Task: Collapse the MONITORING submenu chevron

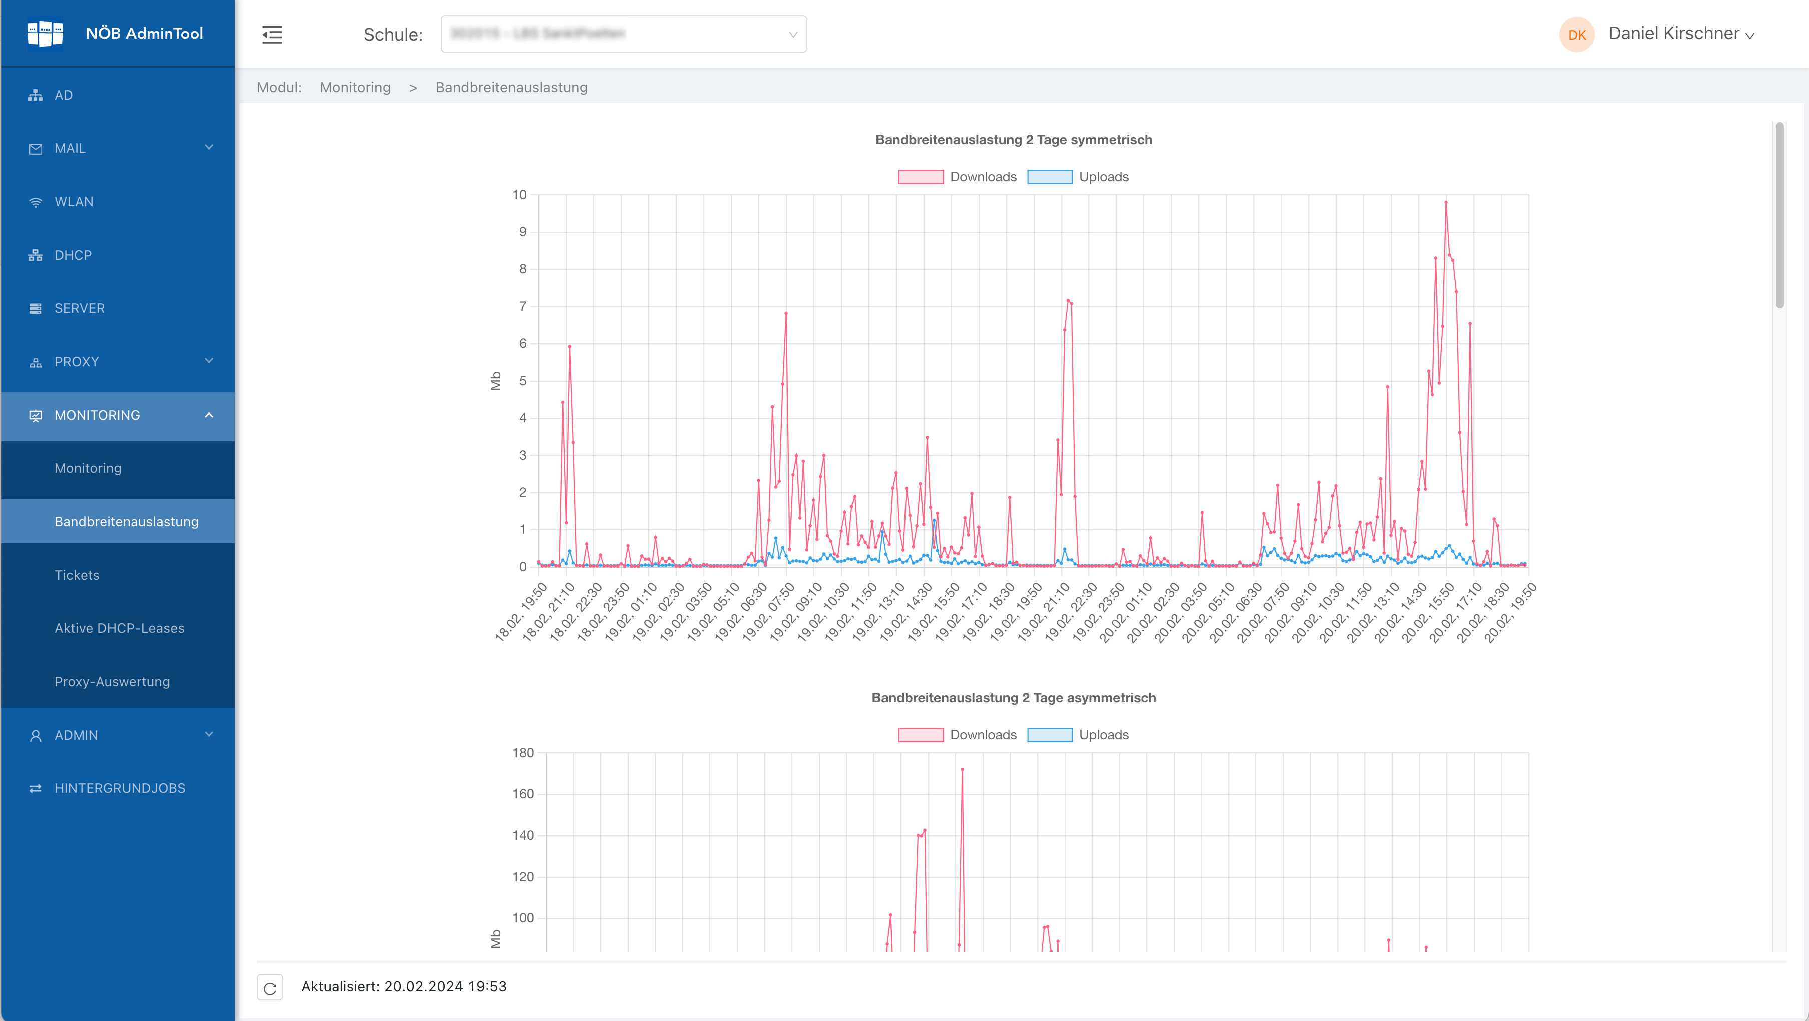Action: (209, 415)
